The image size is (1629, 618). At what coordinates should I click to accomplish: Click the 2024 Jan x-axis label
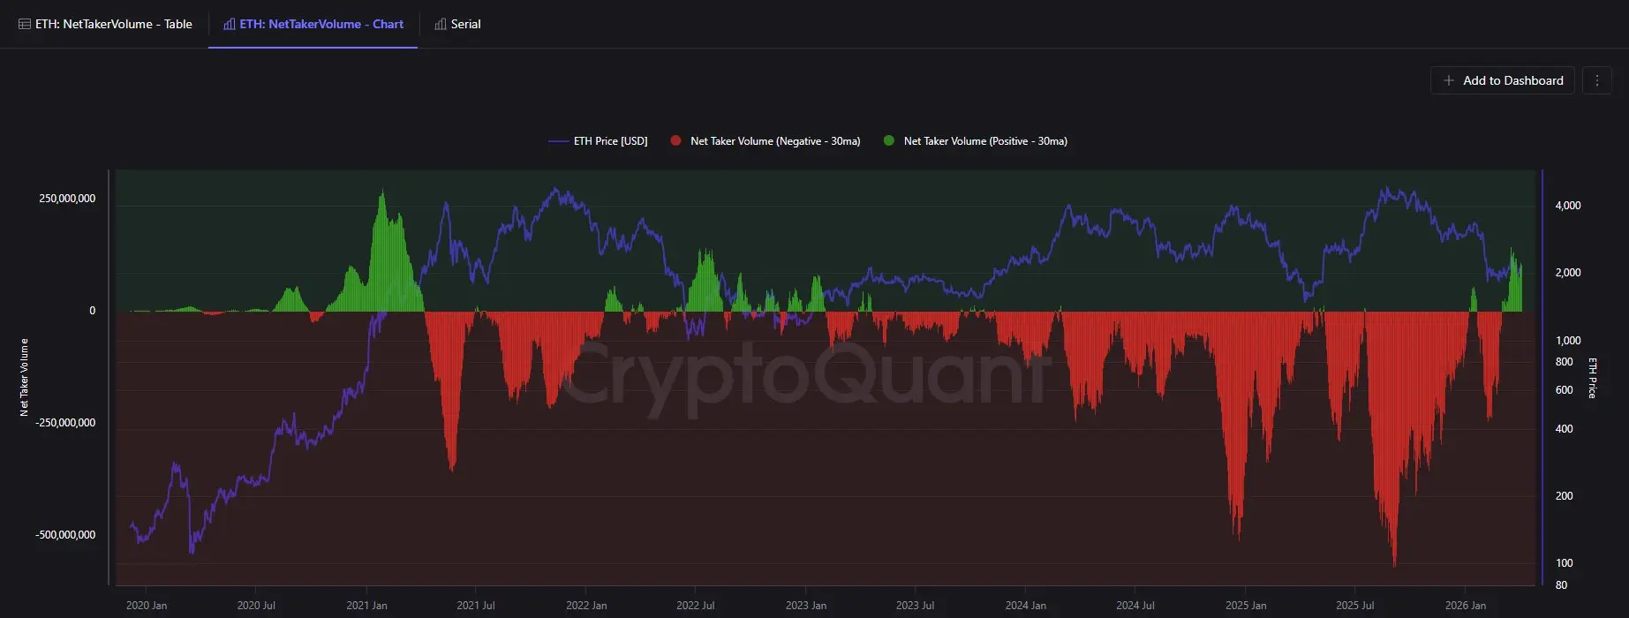(x=1026, y=606)
